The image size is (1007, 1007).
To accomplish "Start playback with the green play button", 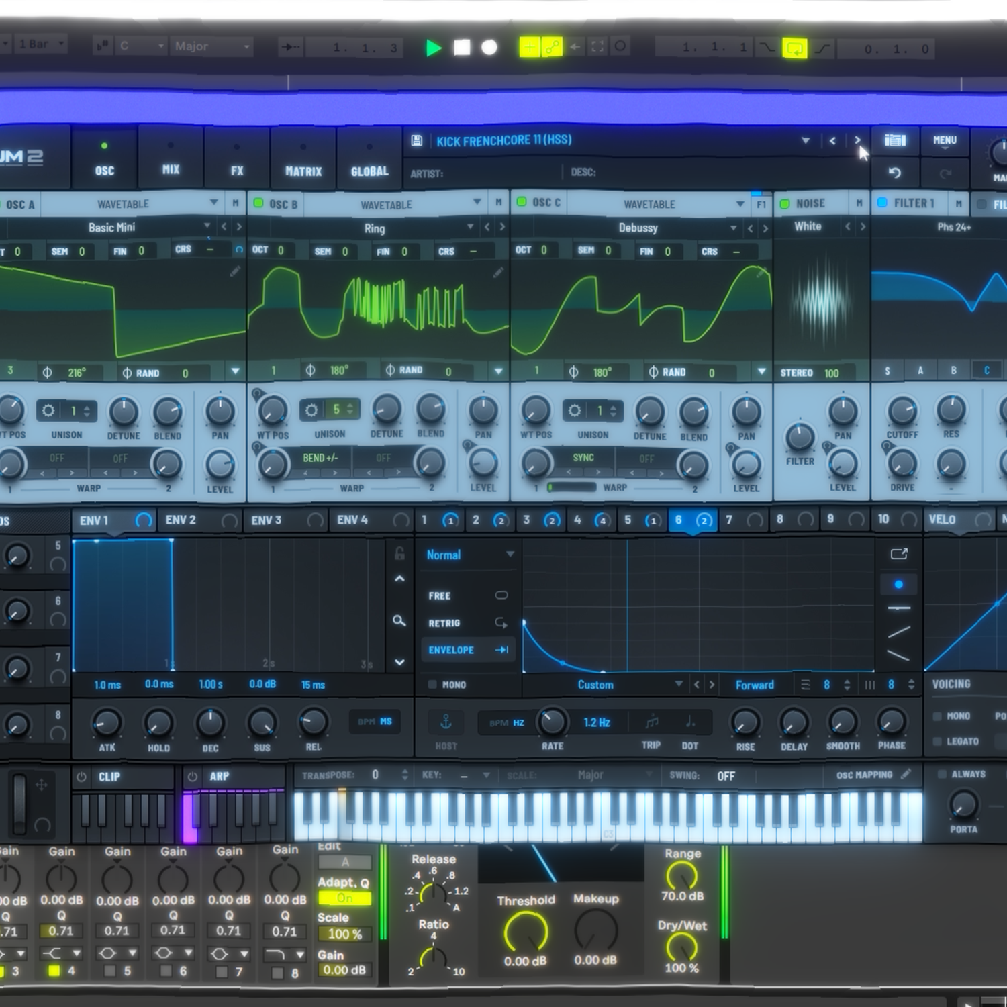I will [434, 48].
